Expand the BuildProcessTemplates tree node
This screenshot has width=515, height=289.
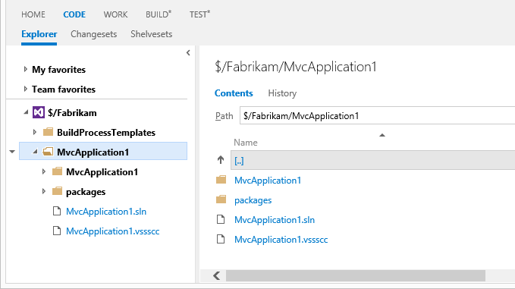(34, 132)
